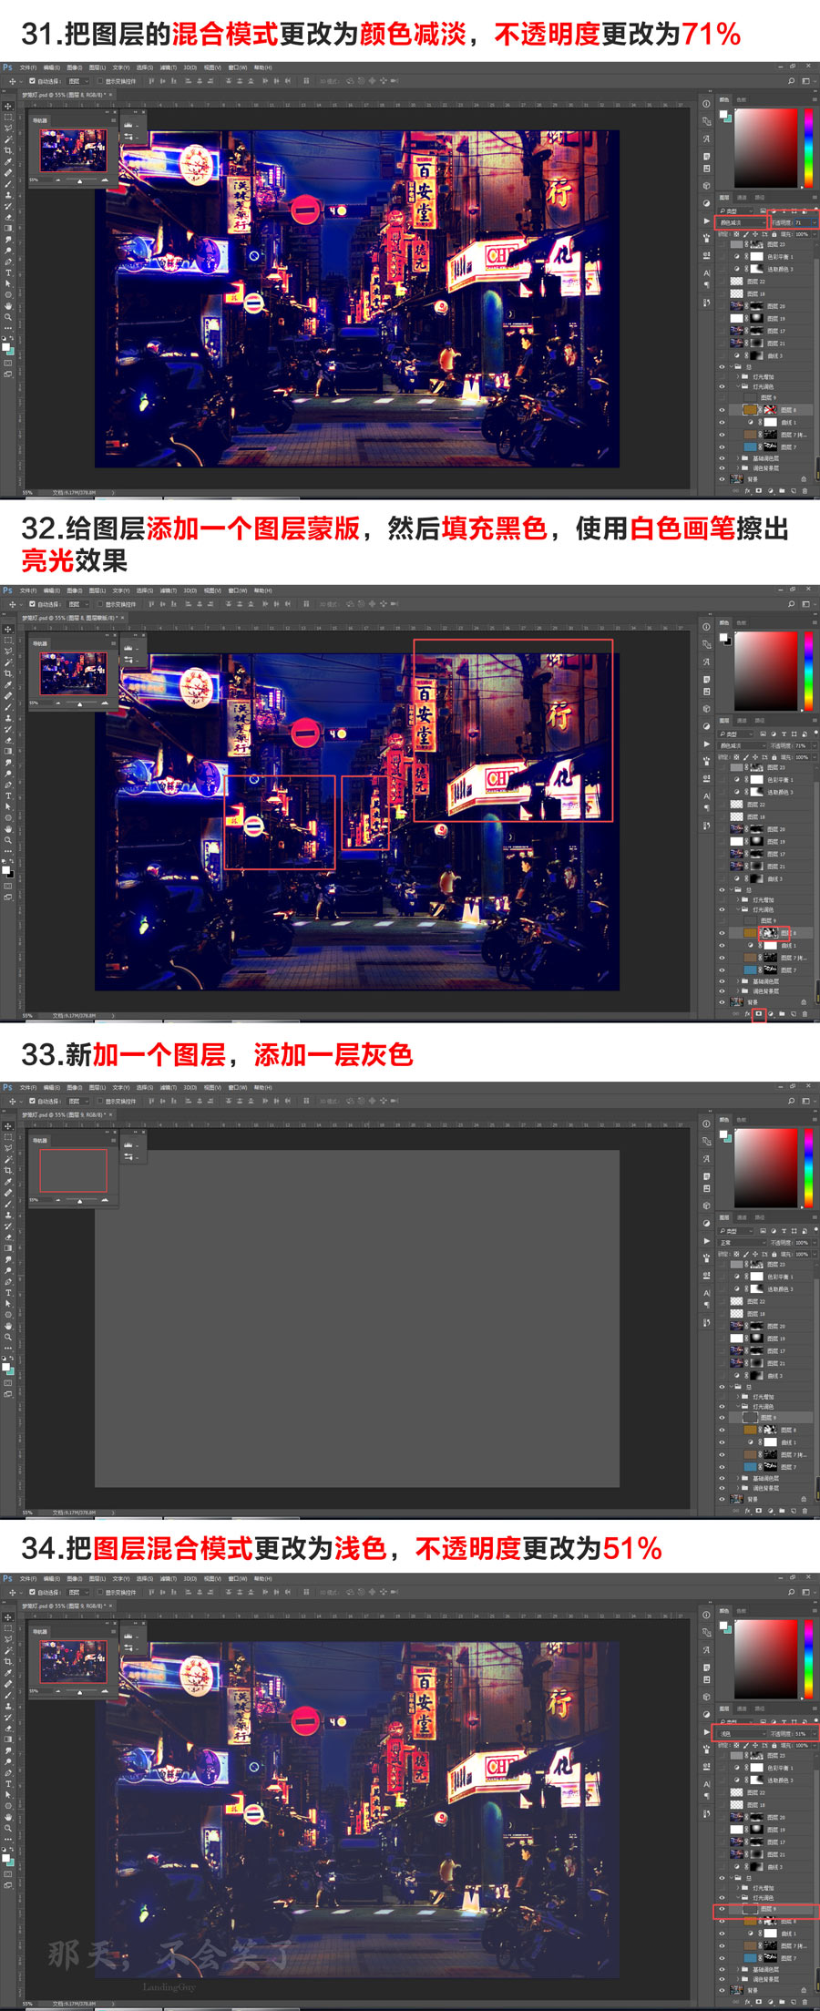Viewport: 820px width, 2011px height.
Task: Select Move tool in step 31 screenshot
Action: (8, 107)
